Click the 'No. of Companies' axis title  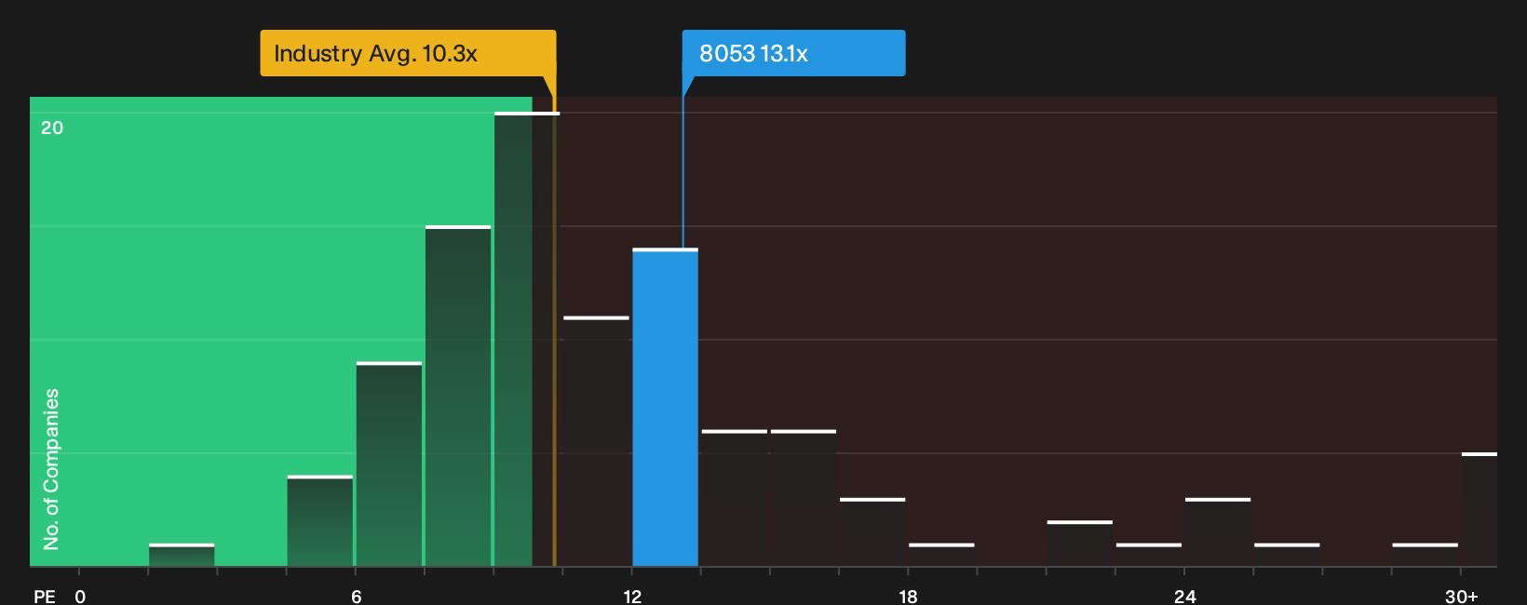(x=51, y=468)
